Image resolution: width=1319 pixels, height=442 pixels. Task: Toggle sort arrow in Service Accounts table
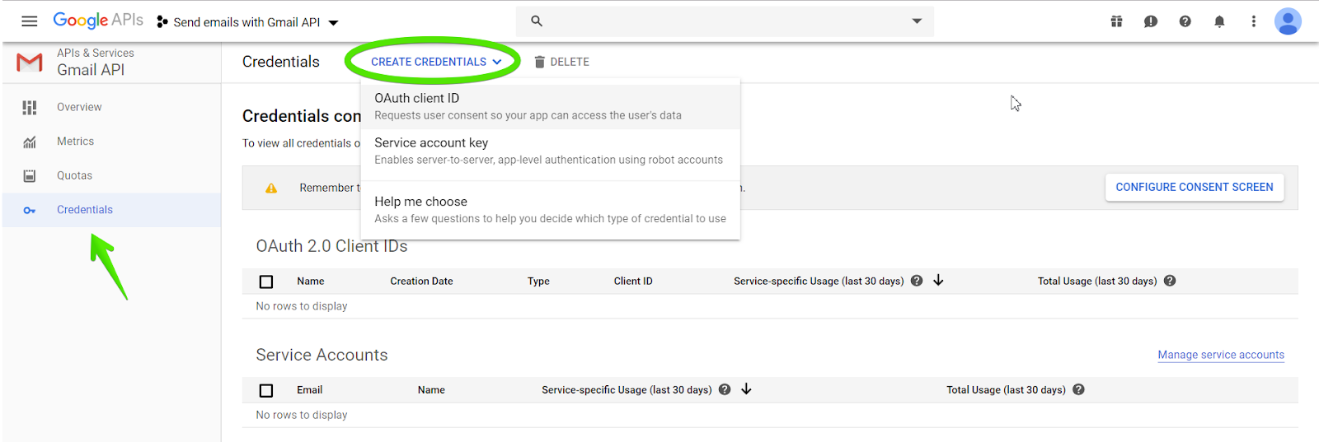(x=746, y=389)
